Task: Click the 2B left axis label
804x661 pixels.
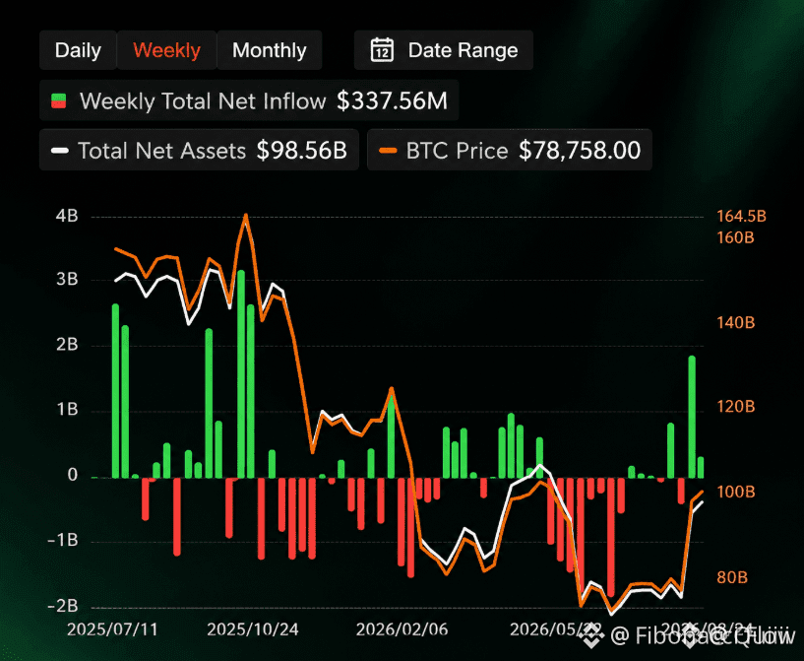Action: pos(67,345)
